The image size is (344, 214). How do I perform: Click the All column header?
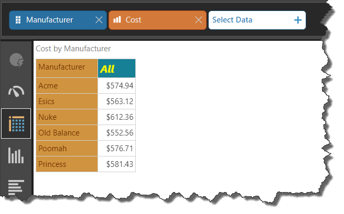(x=116, y=69)
